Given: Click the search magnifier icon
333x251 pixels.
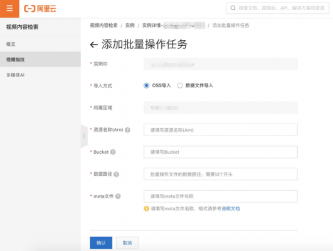Looking at the screenshot, I should point(233,8).
